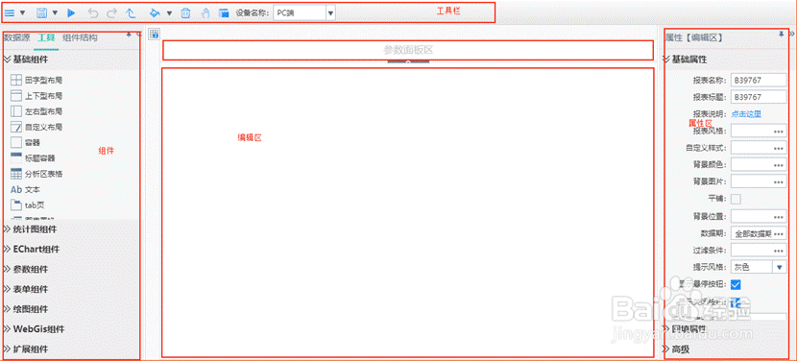Select the Ab 文本 text component
The height and width of the screenshot is (361, 797).
click(x=25, y=190)
